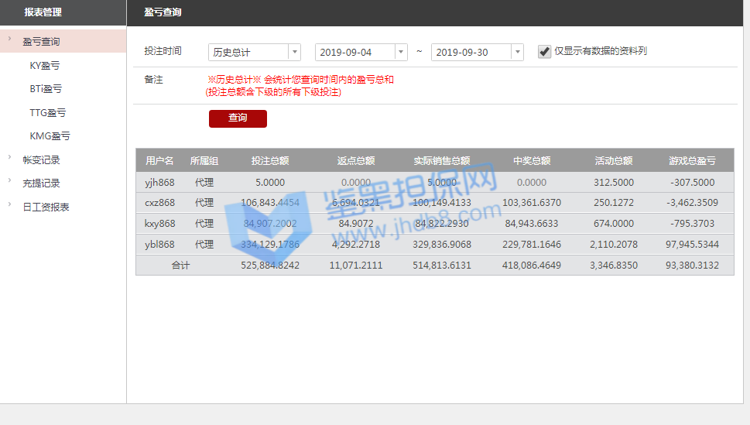Viewport: 750px width, 425px height.
Task: Open KMG盈亏 submenu item
Action: pyautogui.click(x=50, y=135)
